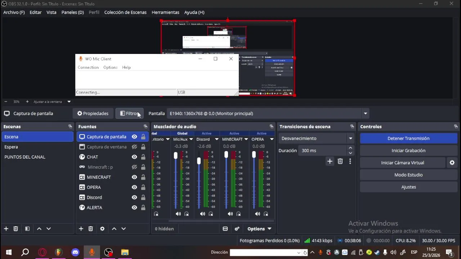Open audio mixer Options dropdown
The height and width of the screenshot is (259, 461).
[x=259, y=229]
